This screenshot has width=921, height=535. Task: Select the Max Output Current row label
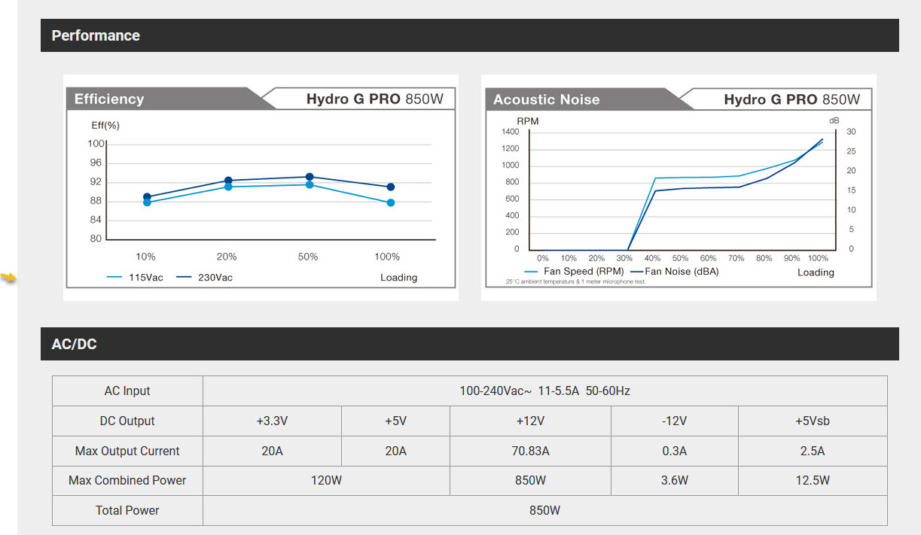click(x=127, y=451)
